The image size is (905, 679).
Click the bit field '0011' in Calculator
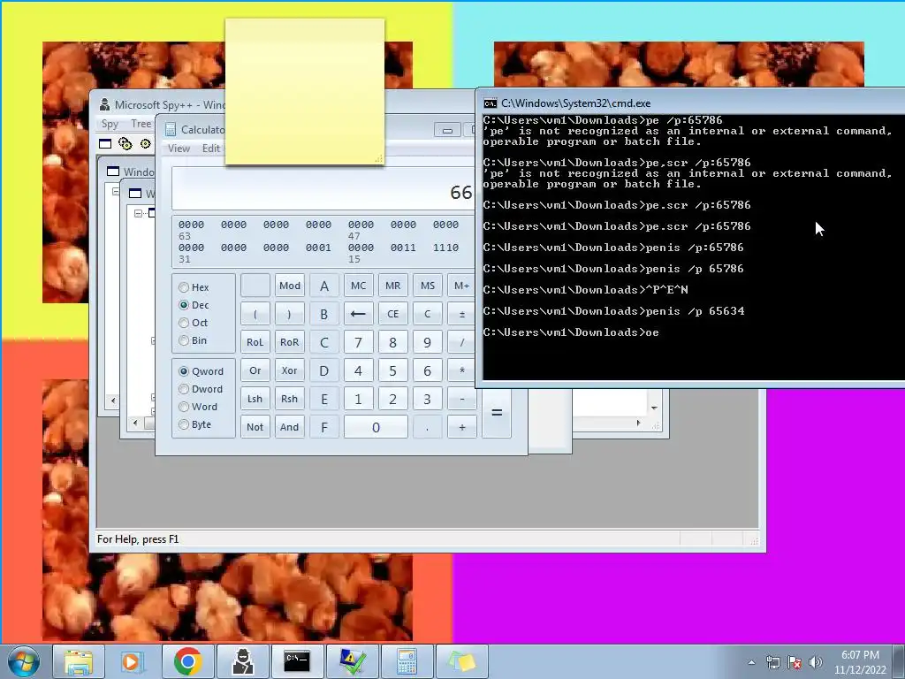403,248
